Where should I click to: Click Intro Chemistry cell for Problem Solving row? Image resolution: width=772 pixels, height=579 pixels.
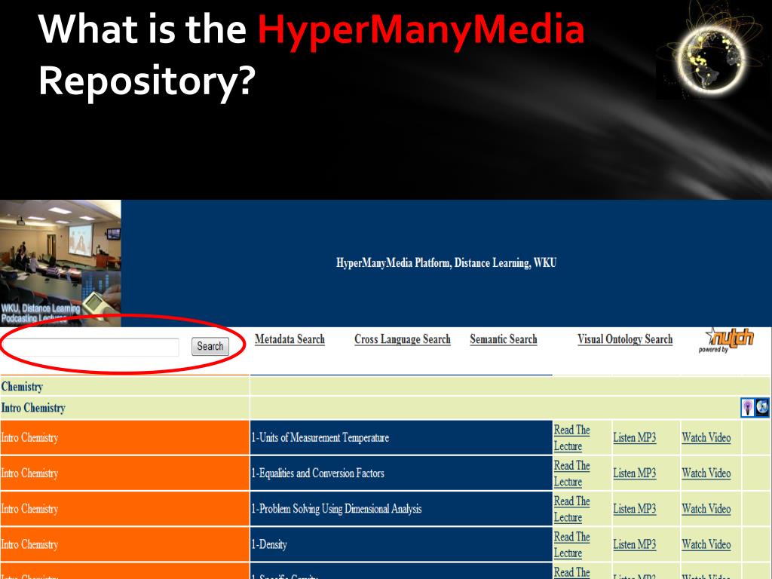pyautogui.click(x=124, y=509)
